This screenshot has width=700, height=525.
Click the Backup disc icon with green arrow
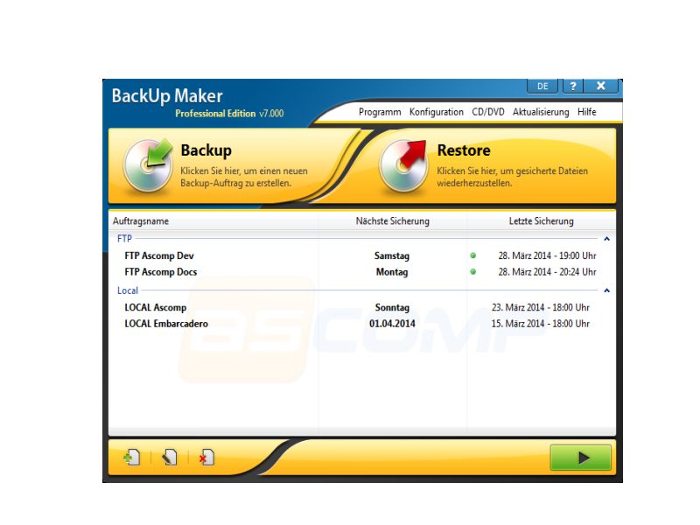(x=148, y=164)
